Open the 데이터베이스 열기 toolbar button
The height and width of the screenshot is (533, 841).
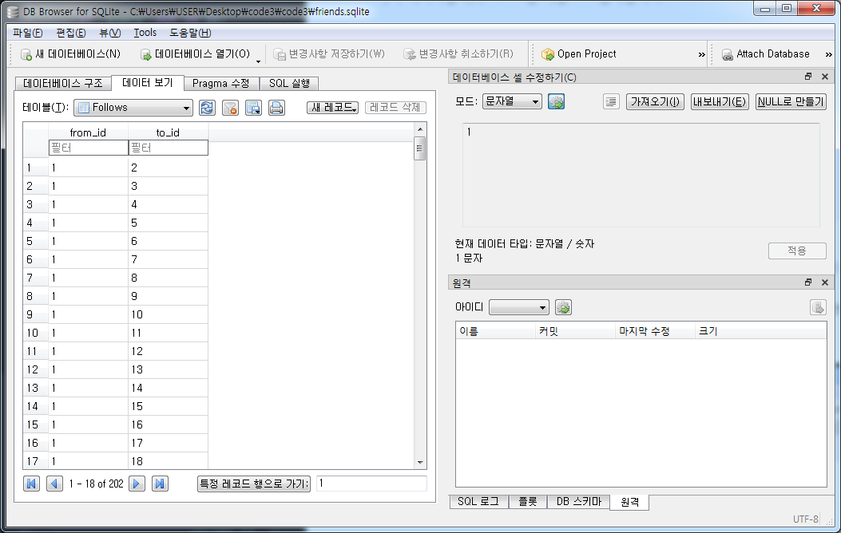[x=195, y=54]
